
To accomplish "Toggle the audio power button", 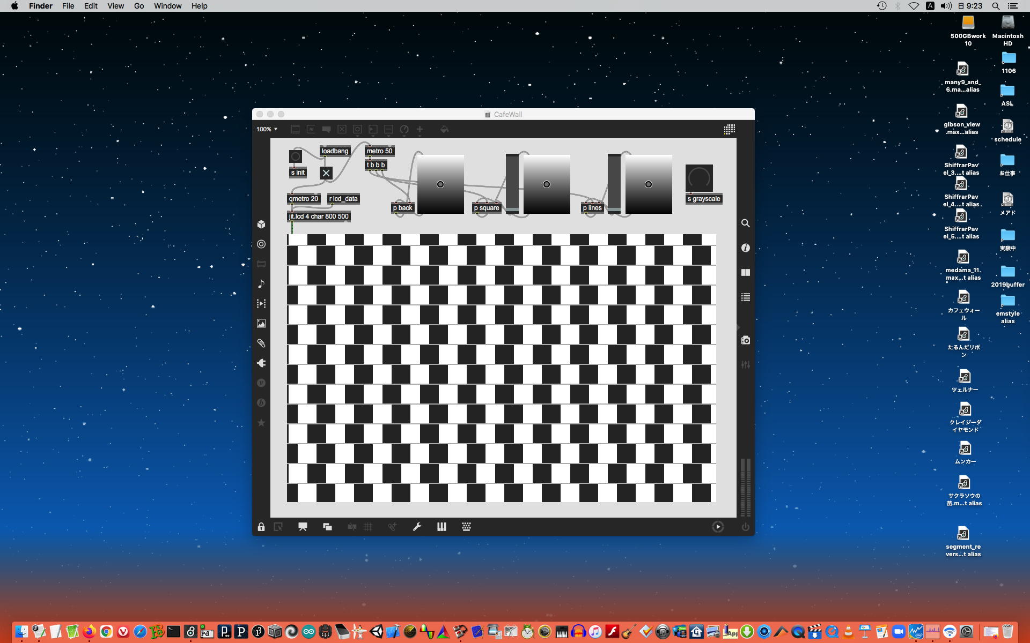I will [x=745, y=527].
